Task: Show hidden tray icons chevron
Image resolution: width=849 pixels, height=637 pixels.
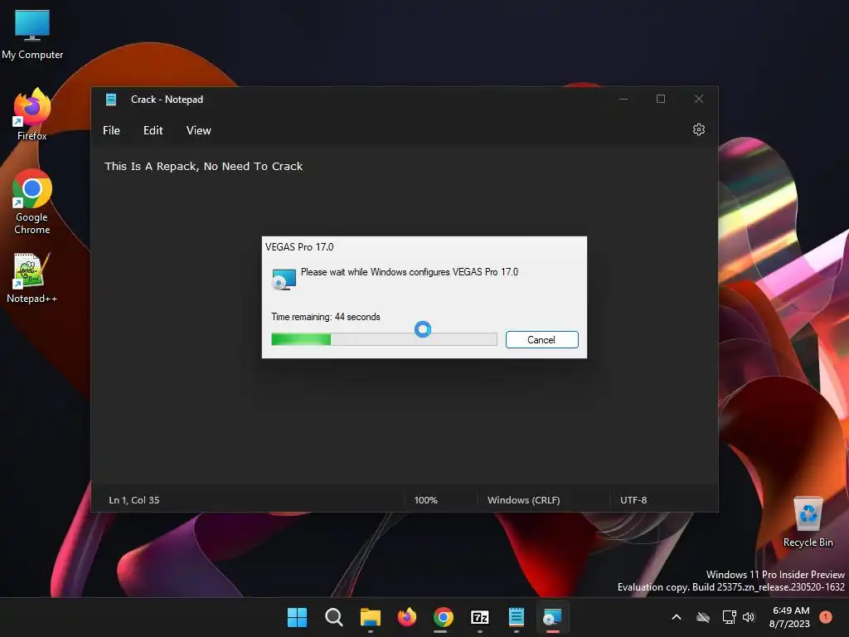Action: click(677, 617)
